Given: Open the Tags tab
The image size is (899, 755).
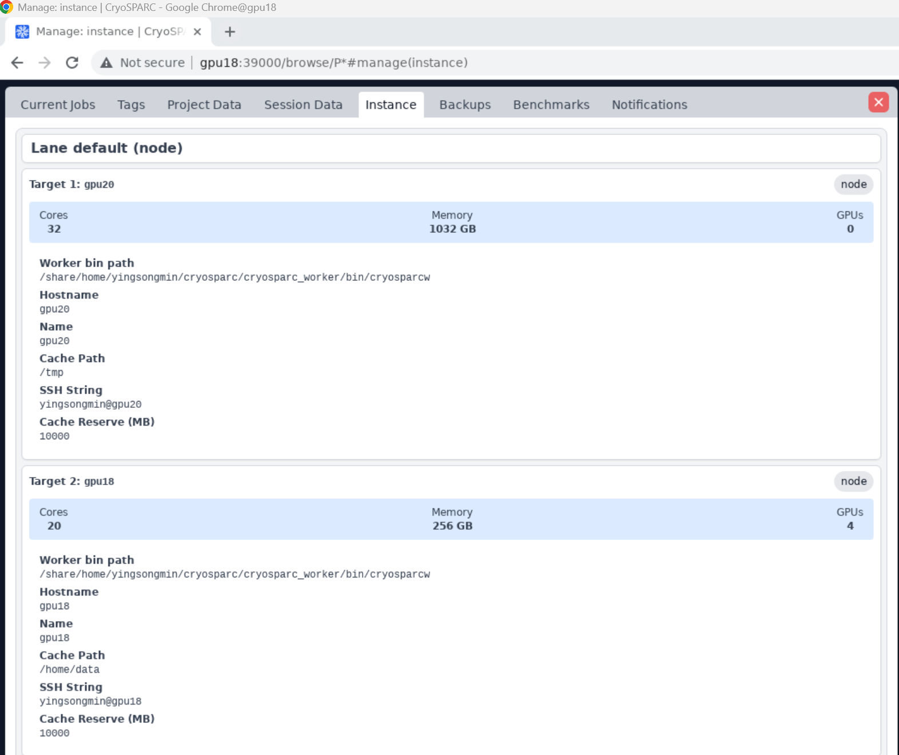Looking at the screenshot, I should point(131,105).
